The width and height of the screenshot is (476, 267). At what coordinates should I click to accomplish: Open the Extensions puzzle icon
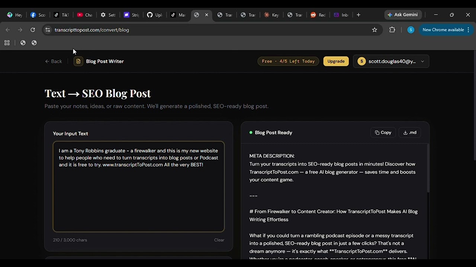click(392, 30)
